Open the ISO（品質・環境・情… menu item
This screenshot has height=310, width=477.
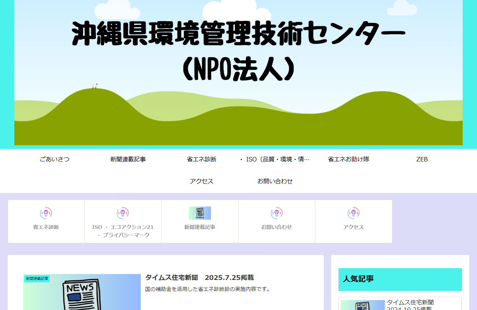[x=275, y=159]
